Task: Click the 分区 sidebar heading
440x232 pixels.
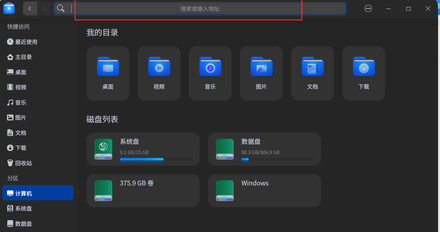Action: click(13, 178)
